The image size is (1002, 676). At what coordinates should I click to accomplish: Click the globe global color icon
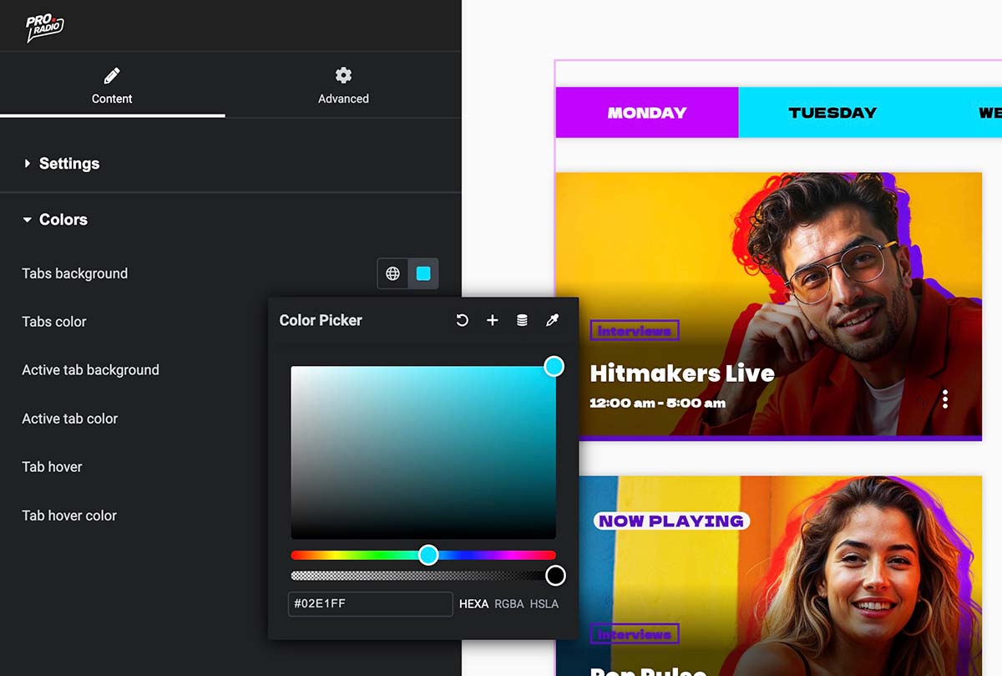tap(392, 273)
